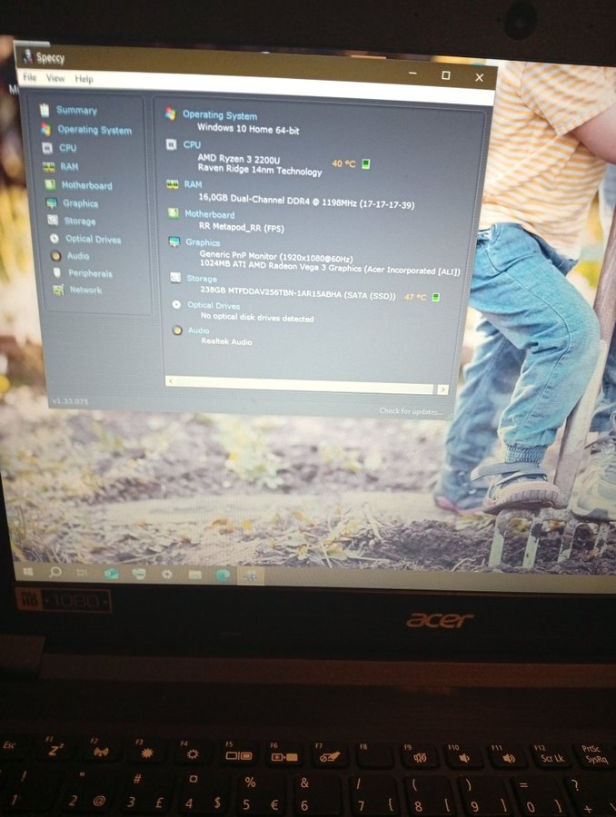The height and width of the screenshot is (817, 616).
Task: Click the Peripherals mouse icon in sidebar
Action: 57,272
